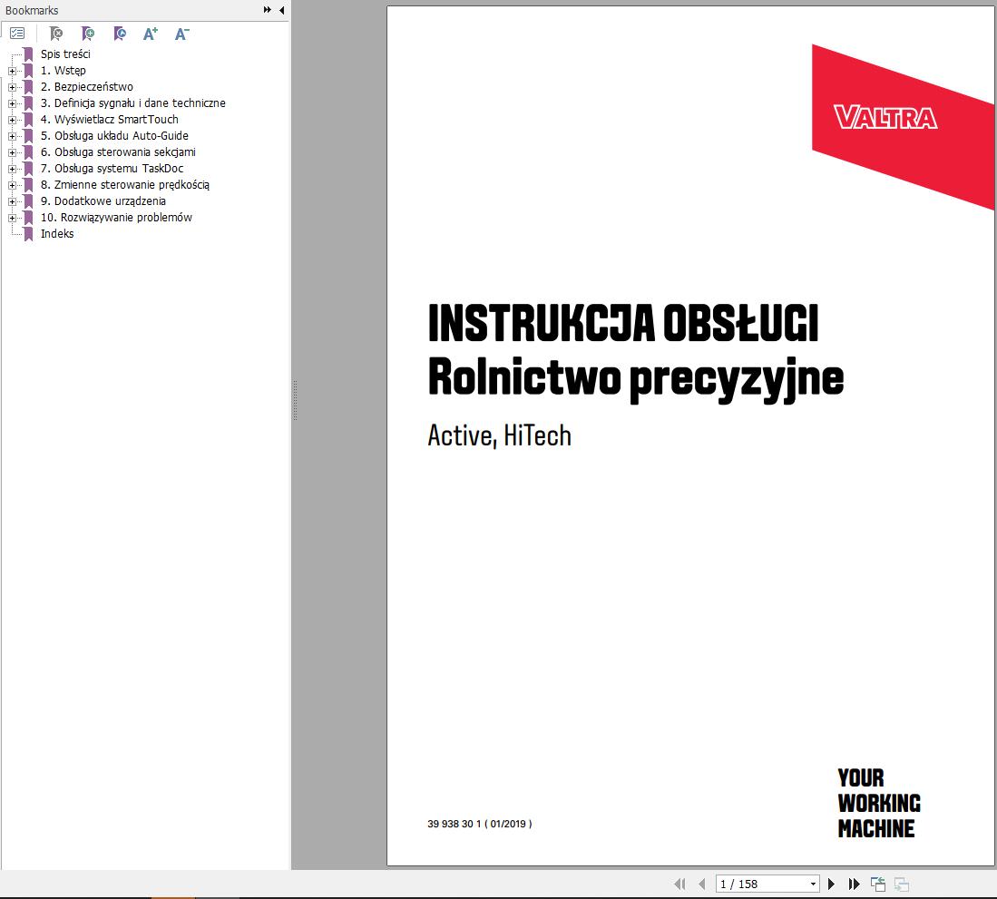Click the Rolnictwo precyzyjne title text

pyautogui.click(x=636, y=378)
